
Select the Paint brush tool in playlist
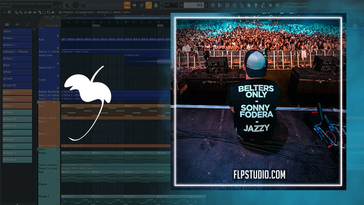click(21, 12)
